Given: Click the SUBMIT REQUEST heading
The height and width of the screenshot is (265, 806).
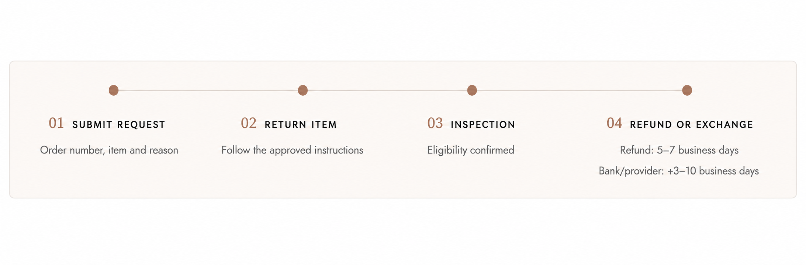Looking at the screenshot, I should tap(119, 125).
